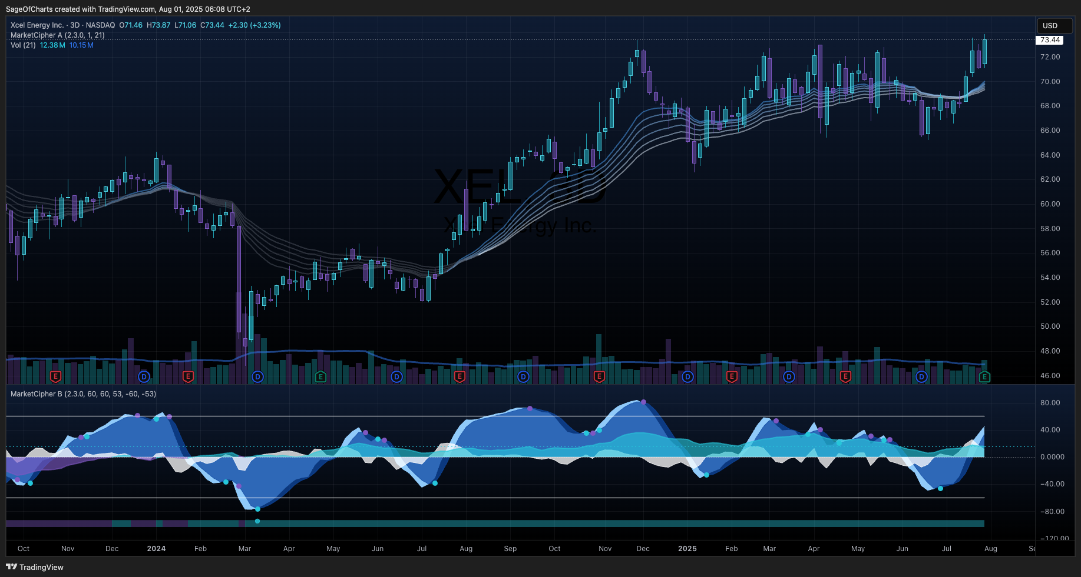Click the red earnings marker for late October 2023
The width and height of the screenshot is (1081, 577).
[x=55, y=376]
